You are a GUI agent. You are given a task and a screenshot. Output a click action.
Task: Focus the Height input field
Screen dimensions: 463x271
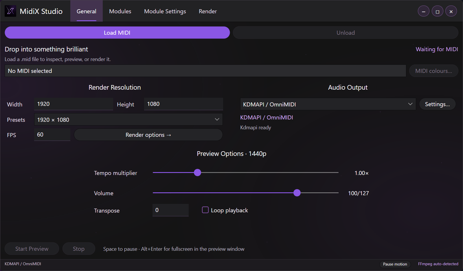click(x=183, y=104)
